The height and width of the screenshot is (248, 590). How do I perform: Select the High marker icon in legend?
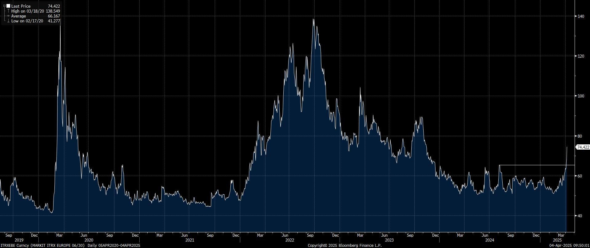click(x=8, y=11)
